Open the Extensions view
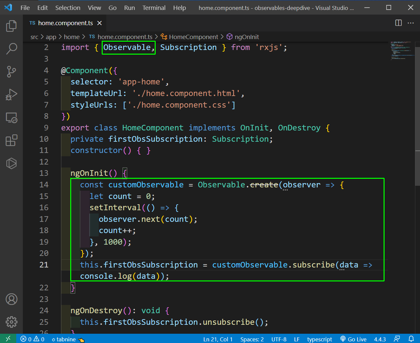 point(11,140)
